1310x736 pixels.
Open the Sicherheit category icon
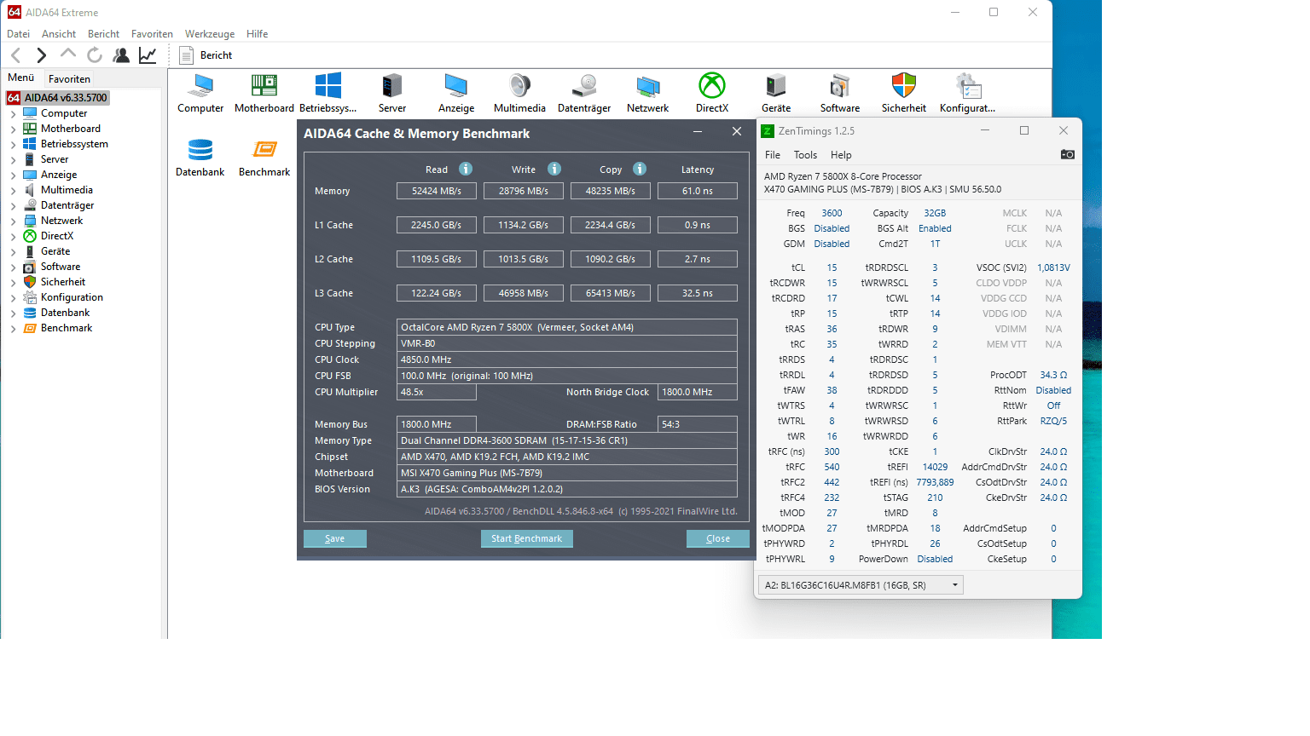904,93
